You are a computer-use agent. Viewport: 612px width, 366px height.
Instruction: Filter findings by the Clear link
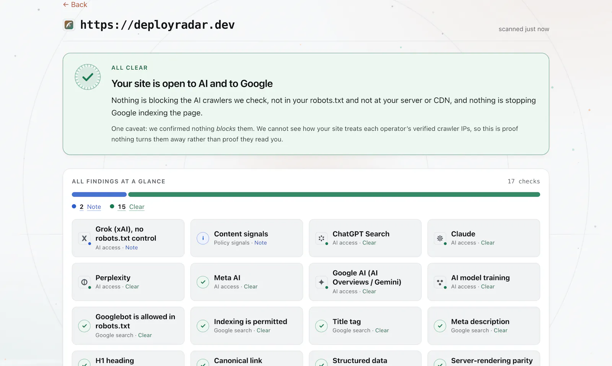(x=137, y=207)
